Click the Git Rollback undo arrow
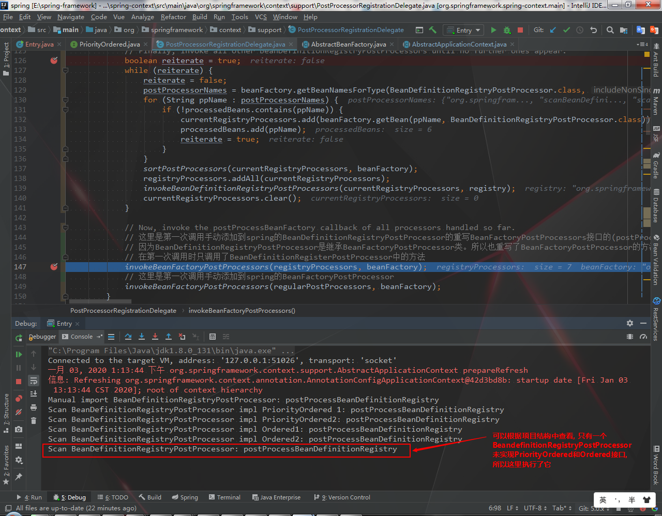 [x=593, y=30]
